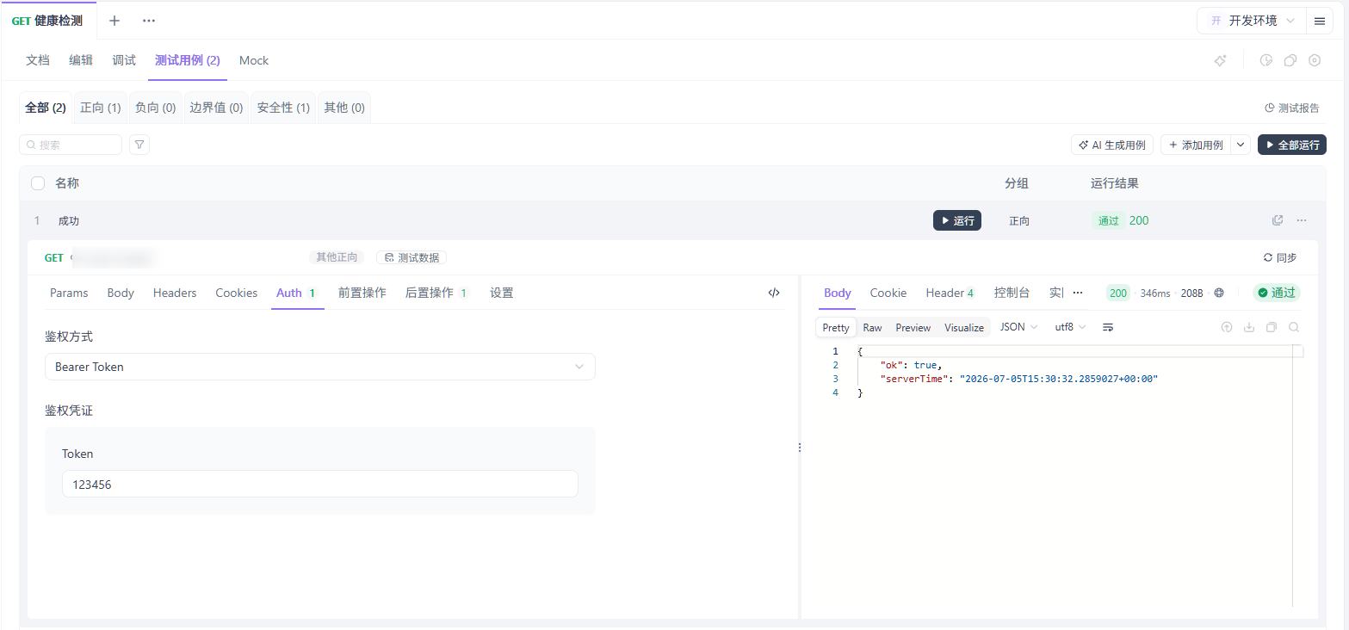Toggle word wrap in the response viewer
The image size is (1349, 630).
(1108, 327)
